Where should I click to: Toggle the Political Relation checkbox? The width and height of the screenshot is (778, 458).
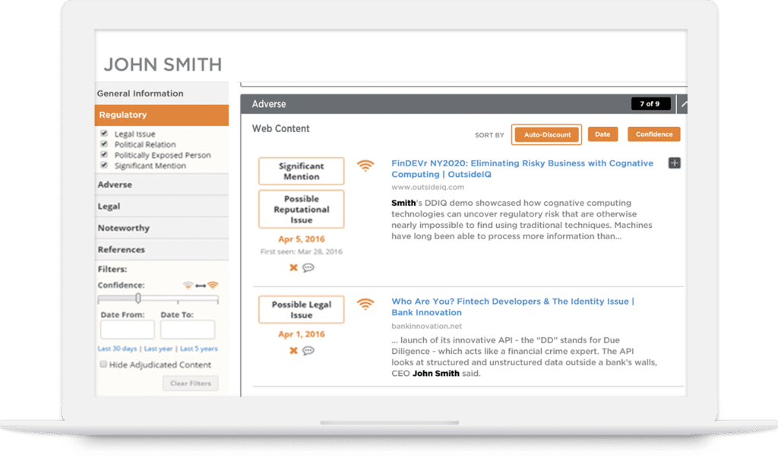point(103,144)
